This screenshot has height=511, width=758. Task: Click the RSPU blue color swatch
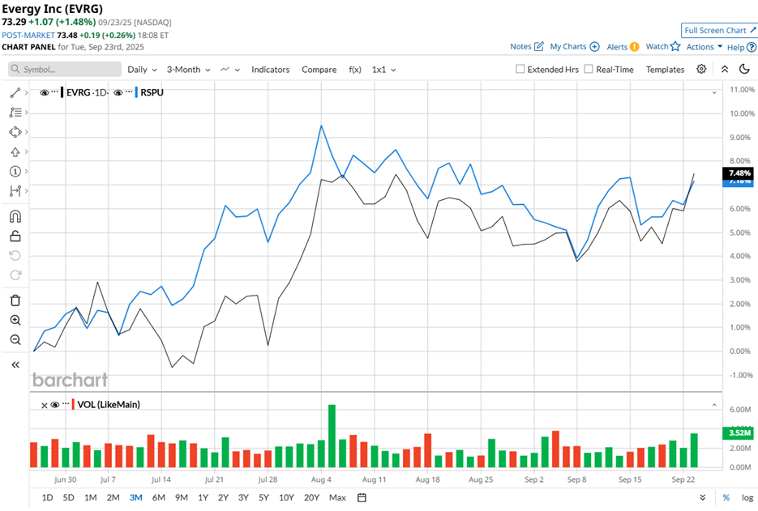point(136,92)
